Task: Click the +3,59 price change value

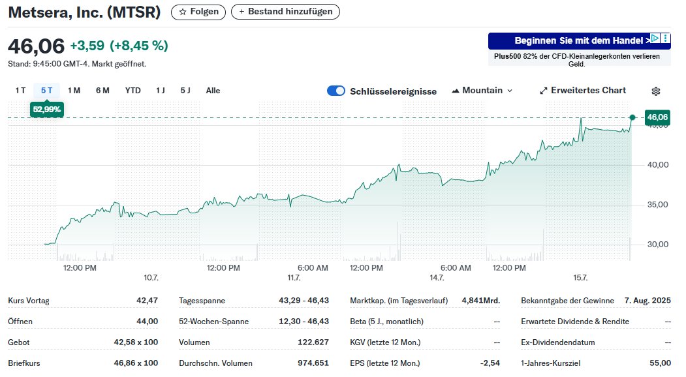Action: coord(87,46)
